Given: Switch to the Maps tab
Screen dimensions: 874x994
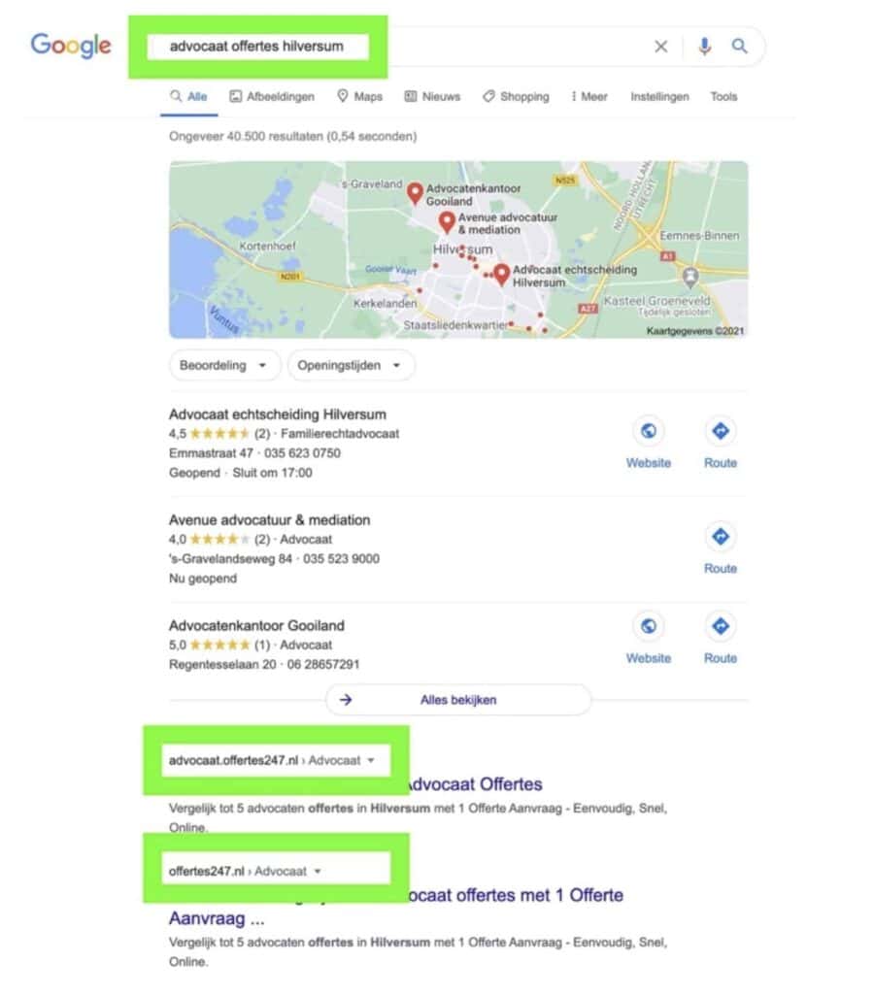Looking at the screenshot, I should (x=359, y=96).
